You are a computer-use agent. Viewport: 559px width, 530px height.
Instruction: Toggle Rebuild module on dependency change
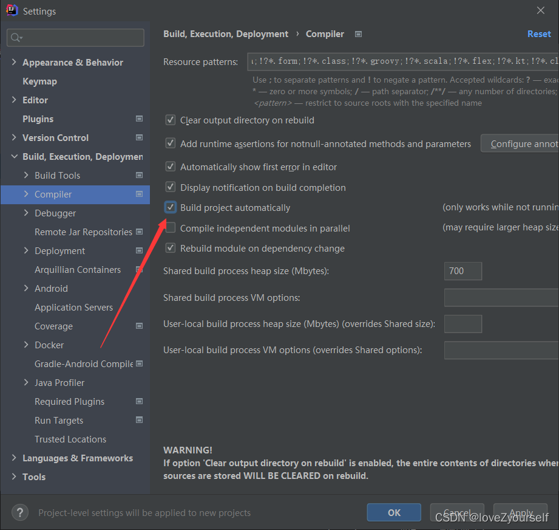pyautogui.click(x=171, y=248)
